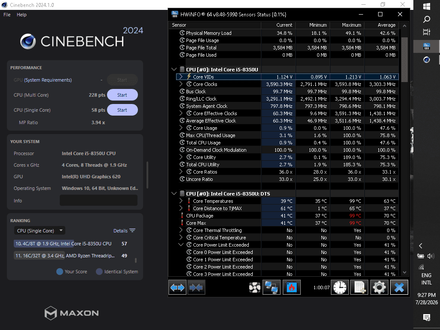Click HWiNFO shrink layout arrows icon
Image resolution: width=440 pixels, height=330 pixels.
click(196, 287)
